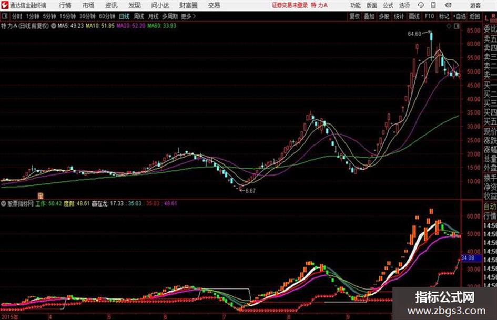The height and width of the screenshot is (320, 497).
Task: Click the 多股 multi-stock button
Action: (x=384, y=16)
